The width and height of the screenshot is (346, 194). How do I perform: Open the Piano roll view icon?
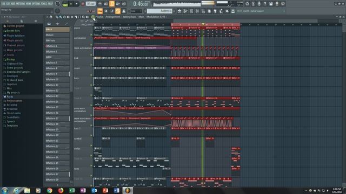(x=185, y=11)
